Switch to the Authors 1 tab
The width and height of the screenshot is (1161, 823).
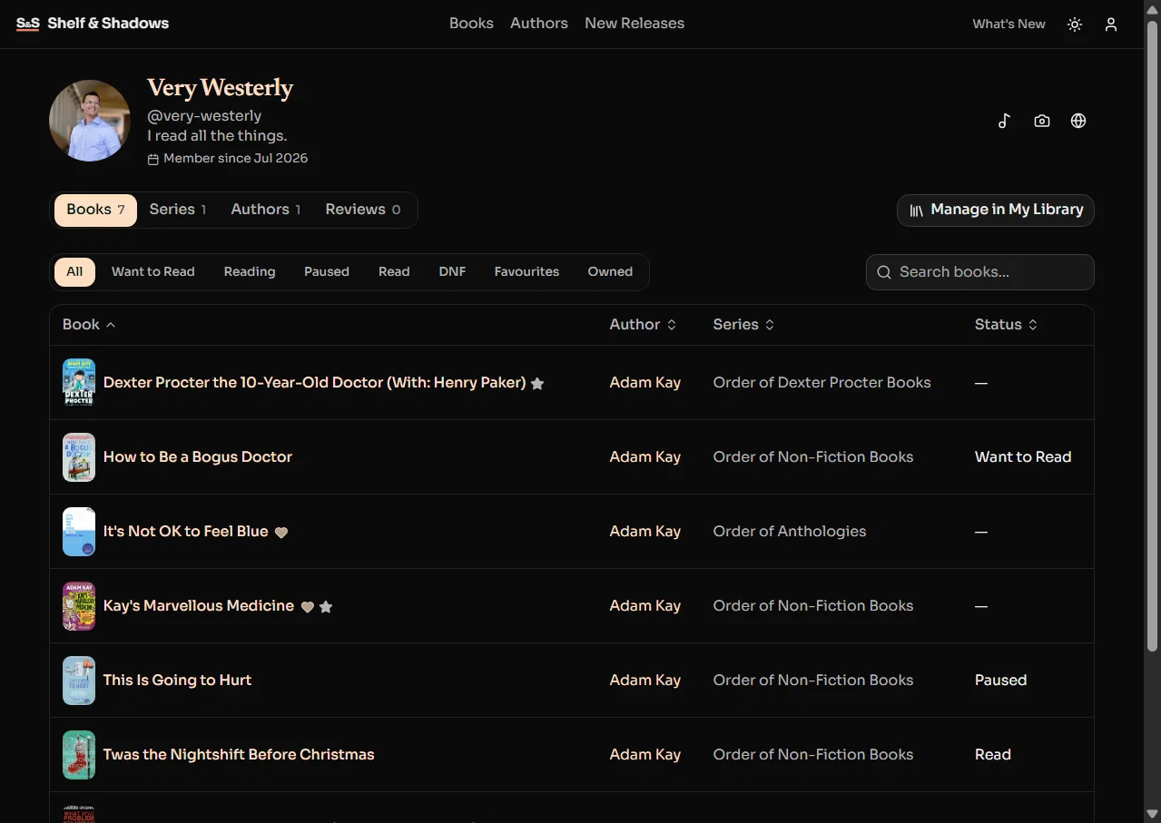click(x=266, y=210)
